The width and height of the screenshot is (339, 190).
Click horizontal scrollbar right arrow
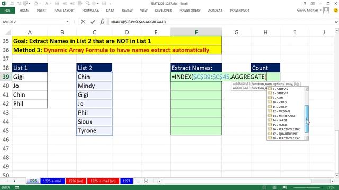pos(332,181)
